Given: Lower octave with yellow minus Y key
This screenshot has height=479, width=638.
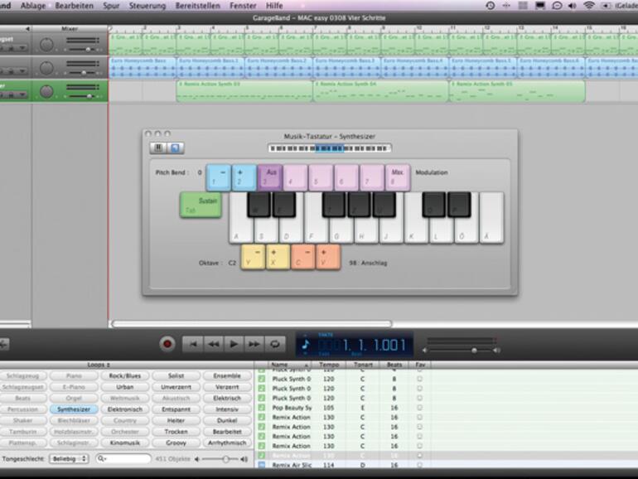Looking at the screenshot, I should 253,257.
